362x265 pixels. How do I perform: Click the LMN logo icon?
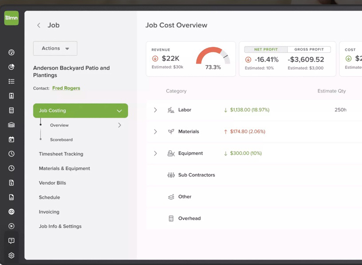click(12, 18)
